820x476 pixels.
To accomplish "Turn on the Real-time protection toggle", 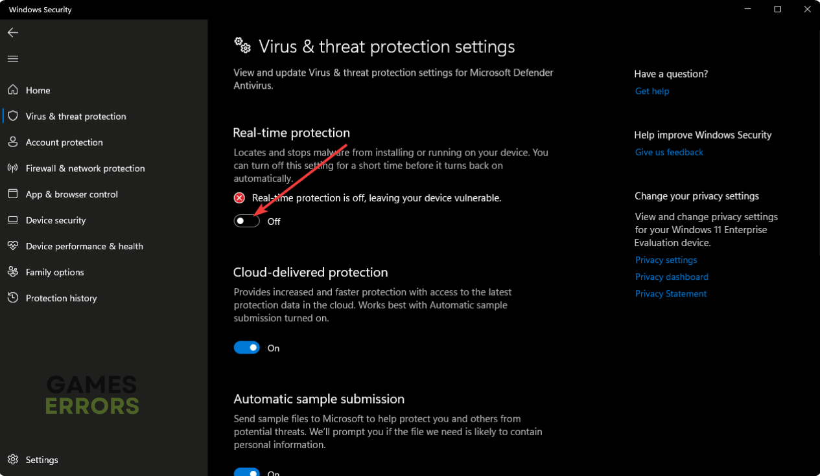I will [247, 221].
